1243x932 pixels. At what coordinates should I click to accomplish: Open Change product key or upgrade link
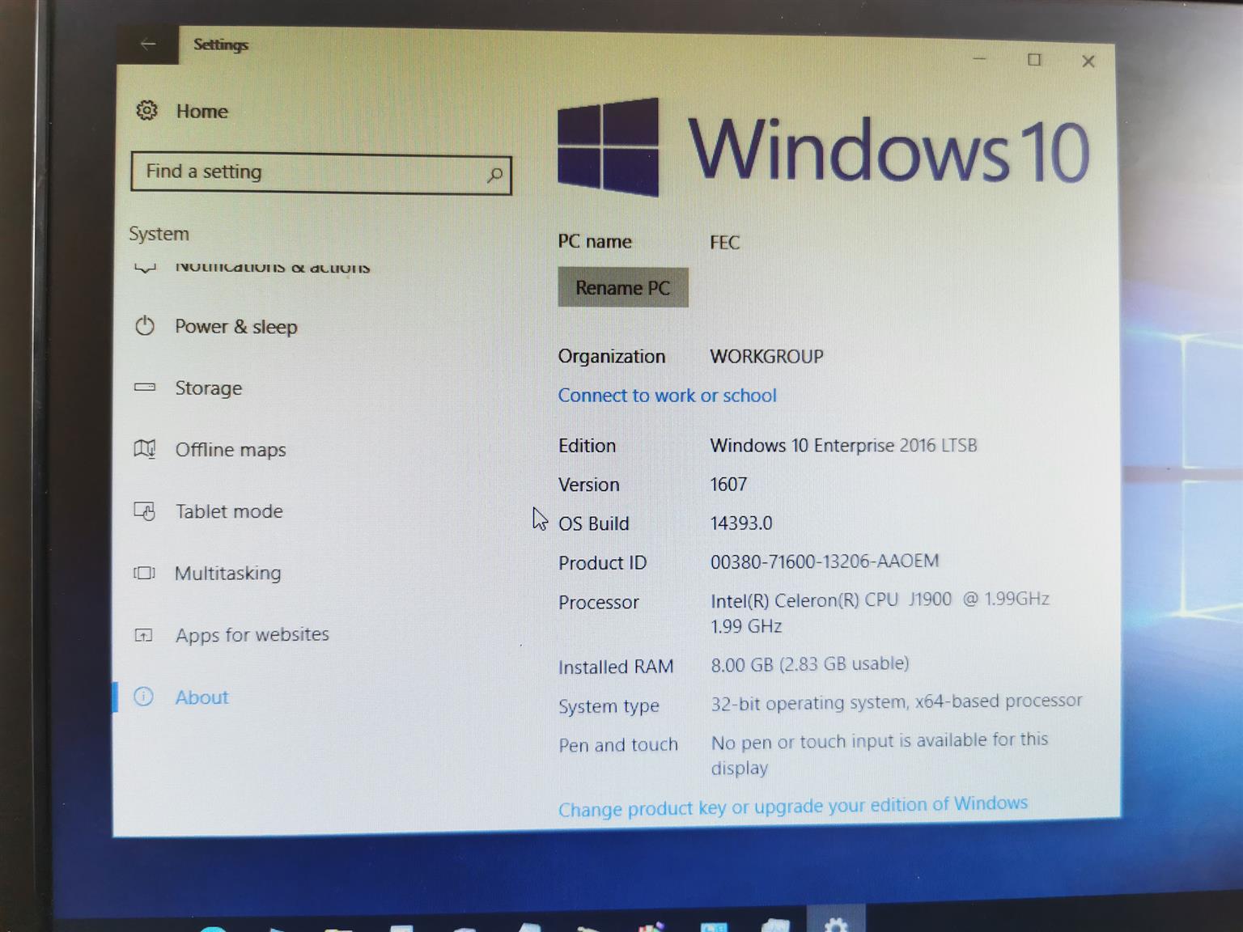792,807
